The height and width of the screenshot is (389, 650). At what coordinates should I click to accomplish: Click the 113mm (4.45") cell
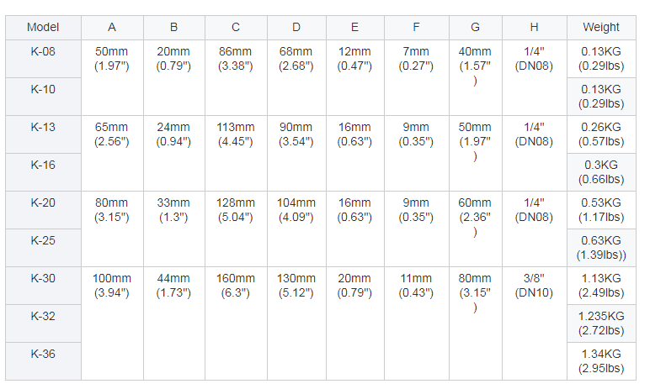(236, 134)
